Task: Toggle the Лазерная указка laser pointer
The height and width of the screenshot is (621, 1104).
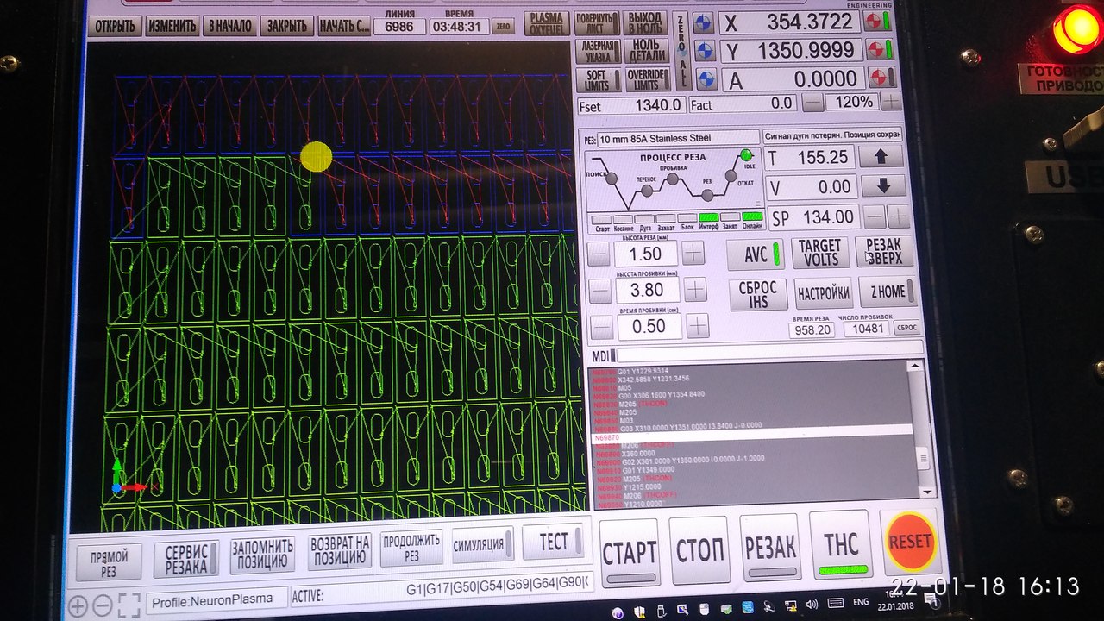Action: (598, 51)
